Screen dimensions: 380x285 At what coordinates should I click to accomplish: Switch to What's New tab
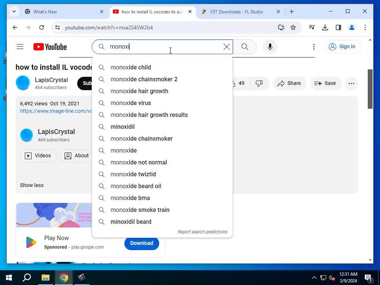(x=63, y=12)
